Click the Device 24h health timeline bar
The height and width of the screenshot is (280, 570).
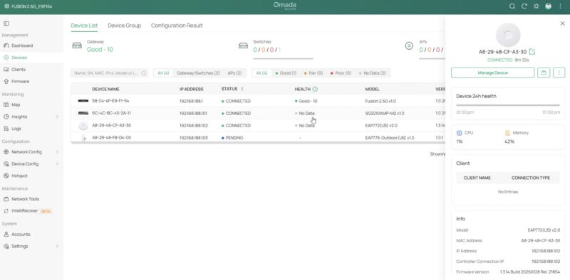click(x=508, y=105)
